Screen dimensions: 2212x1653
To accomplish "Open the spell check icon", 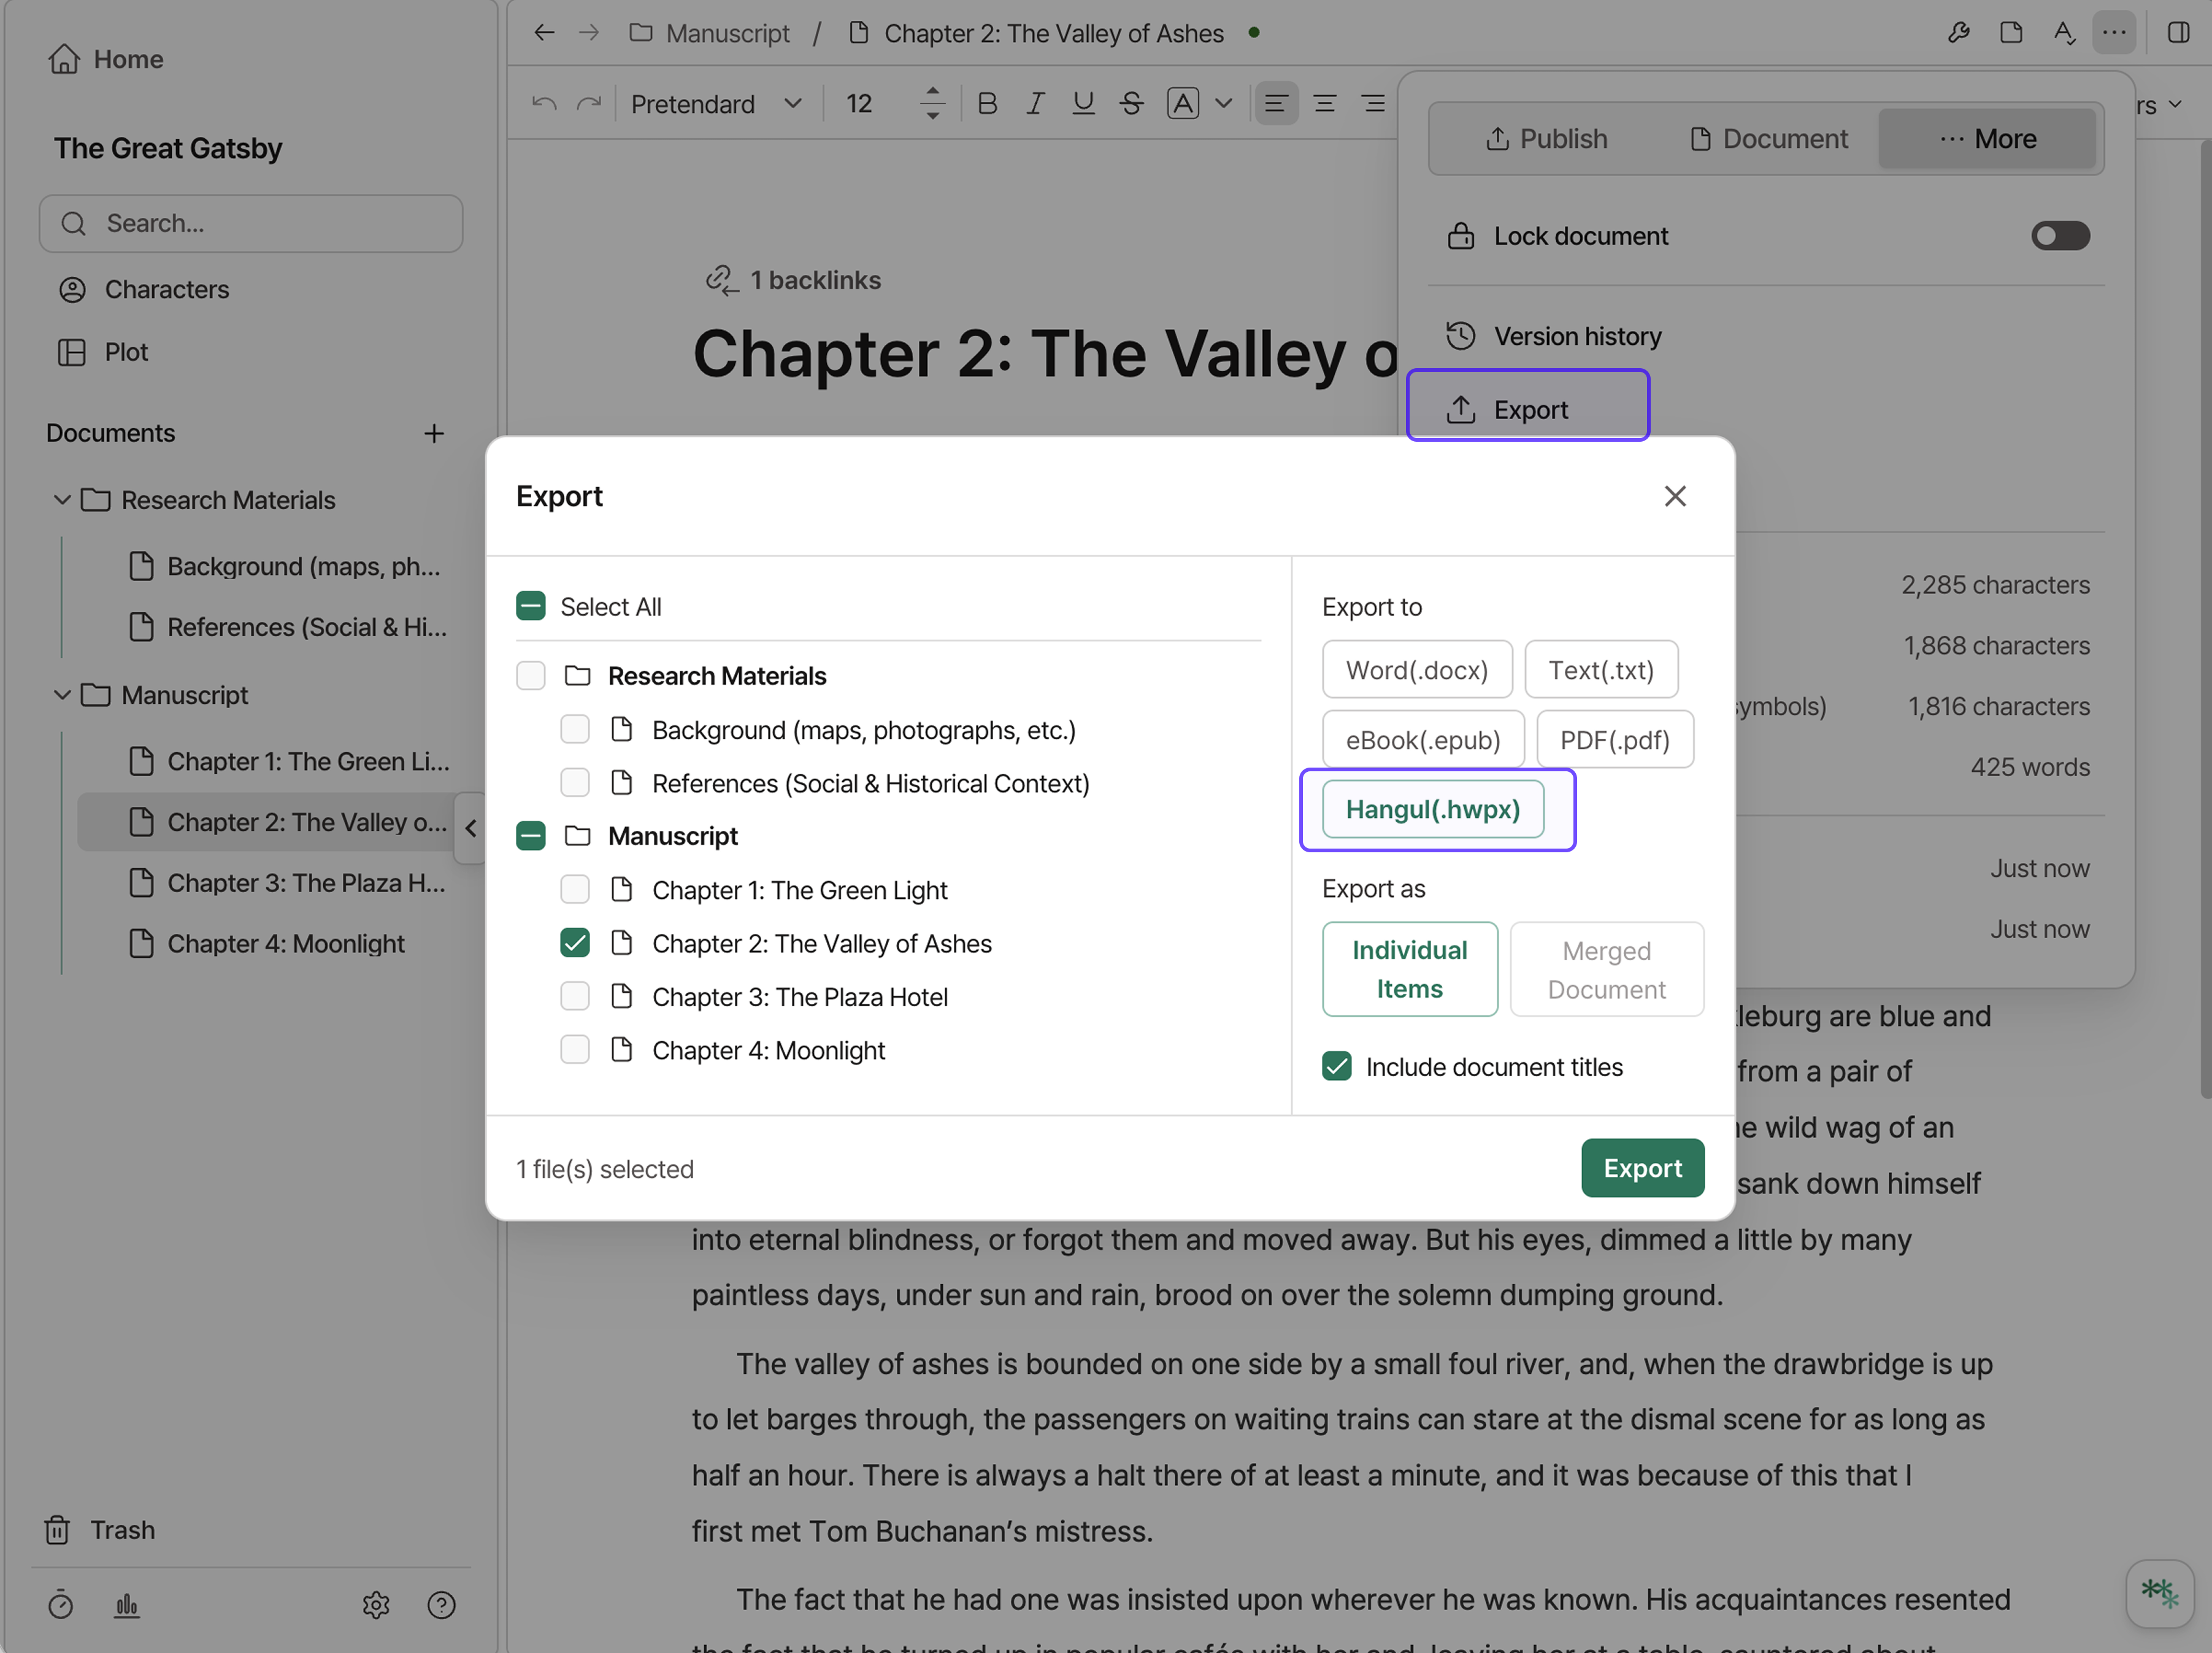I will (x=2064, y=33).
